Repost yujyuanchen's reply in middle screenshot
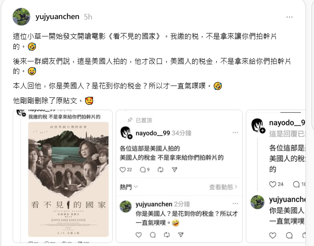This screenshot has height=246, width=314. pos(167,235)
